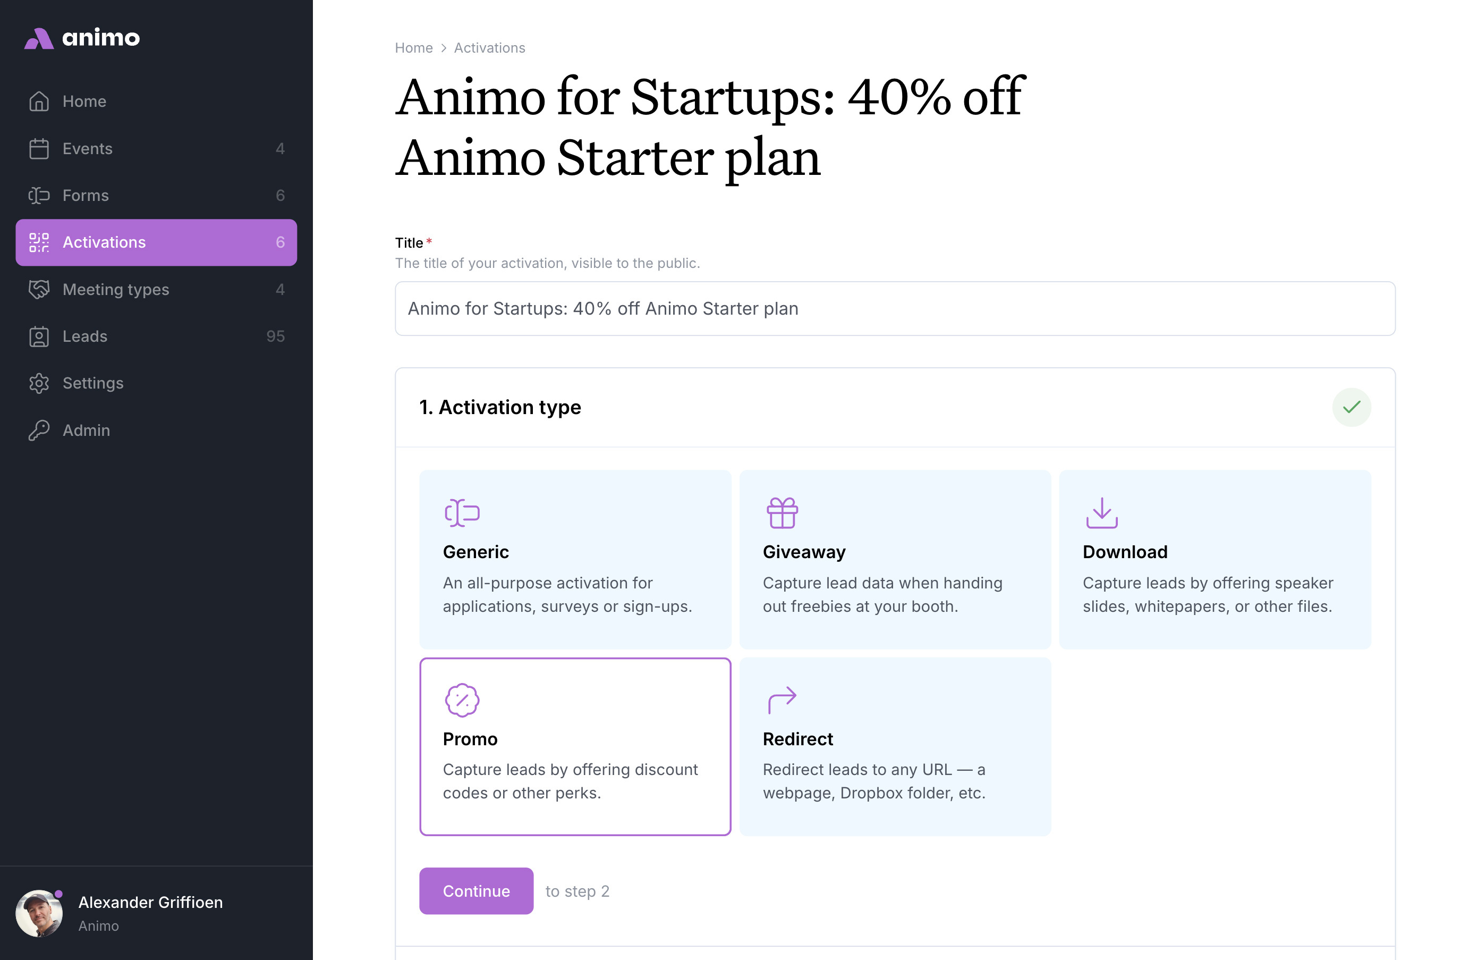
Task: Collapse the Activation type section header
Action: [895, 408]
